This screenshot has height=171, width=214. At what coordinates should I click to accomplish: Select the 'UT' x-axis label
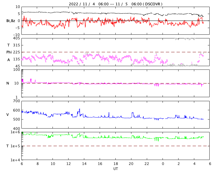pos(116,169)
